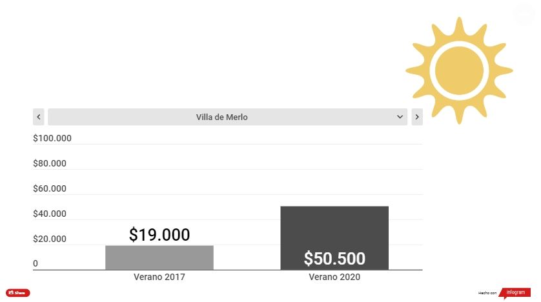The width and height of the screenshot is (541, 302).
Task: Open the Infogram logo badge
Action: (x=515, y=293)
